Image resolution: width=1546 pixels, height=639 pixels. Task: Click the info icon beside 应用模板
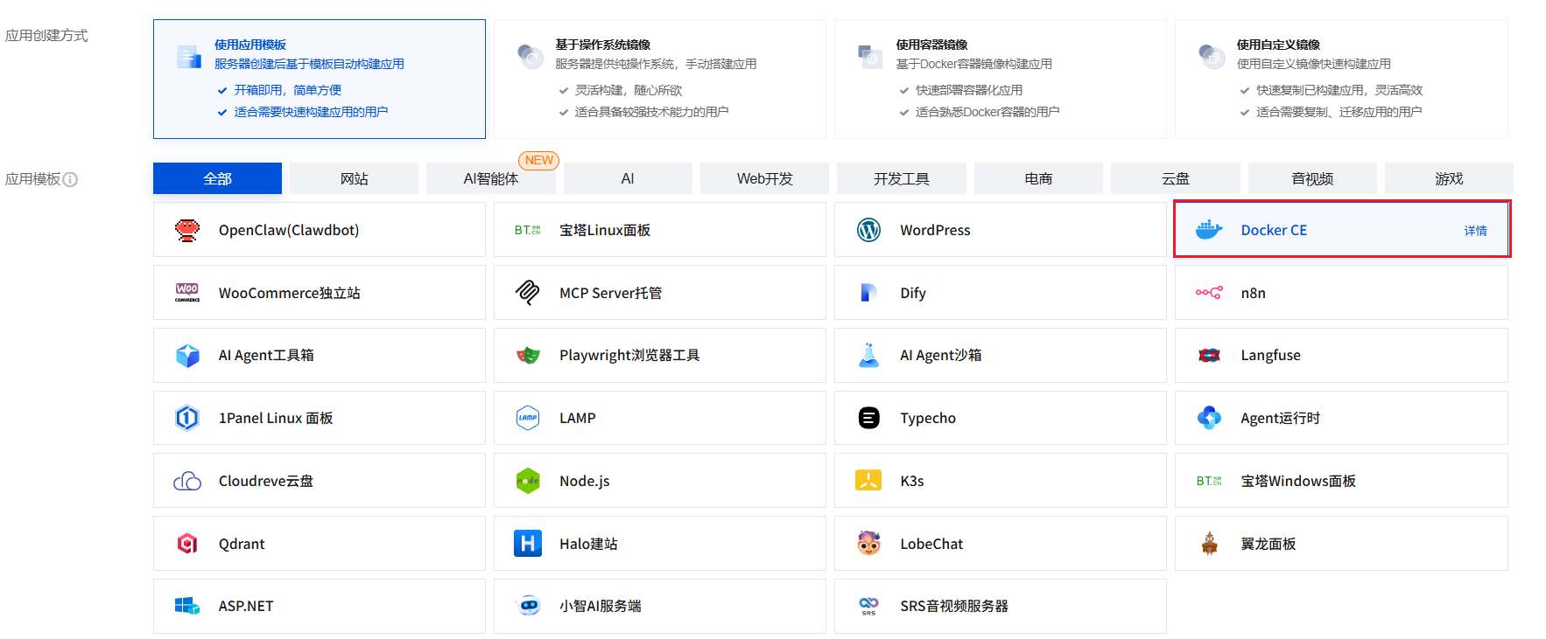tap(70, 179)
